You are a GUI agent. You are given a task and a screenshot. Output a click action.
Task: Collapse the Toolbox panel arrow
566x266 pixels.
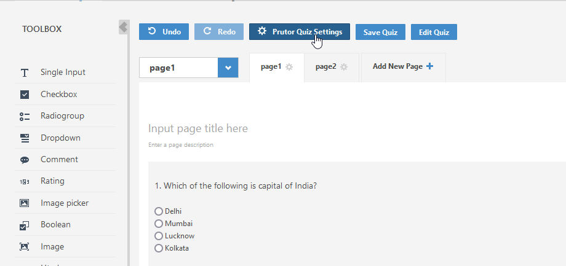click(123, 28)
